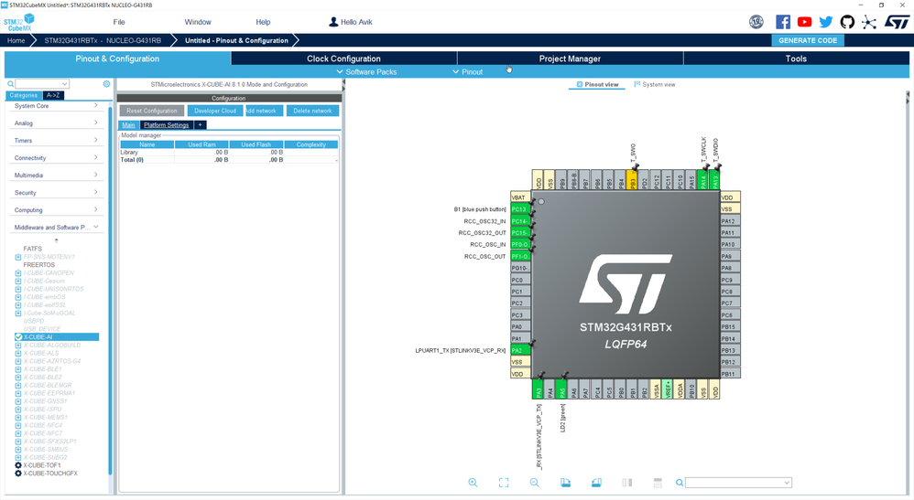Open ST YouTube channel icon
This screenshot has height=500, width=914.
(x=804, y=22)
